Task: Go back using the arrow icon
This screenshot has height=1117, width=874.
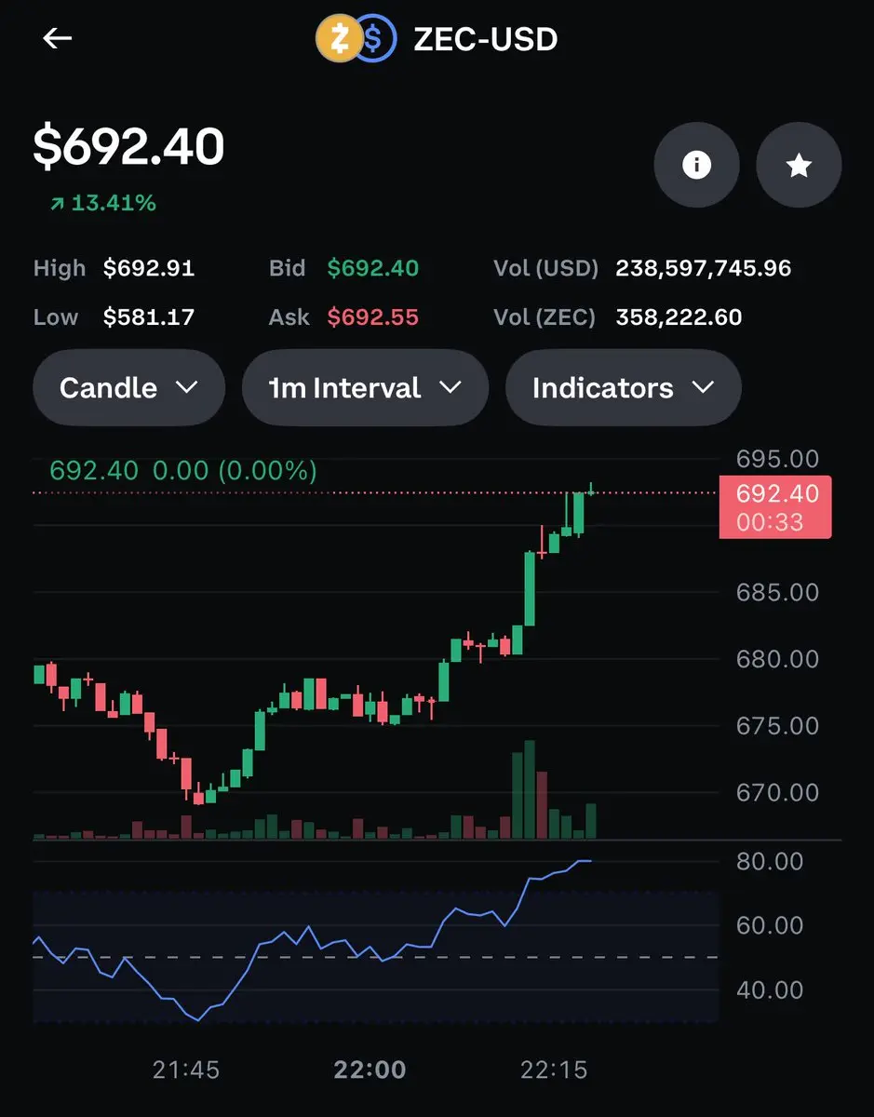Action: click(x=58, y=38)
